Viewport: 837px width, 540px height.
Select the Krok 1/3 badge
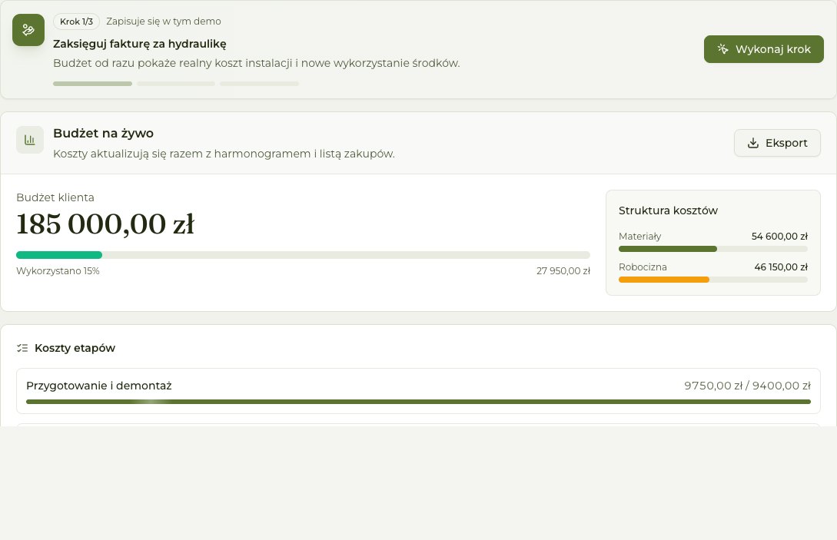coord(76,22)
